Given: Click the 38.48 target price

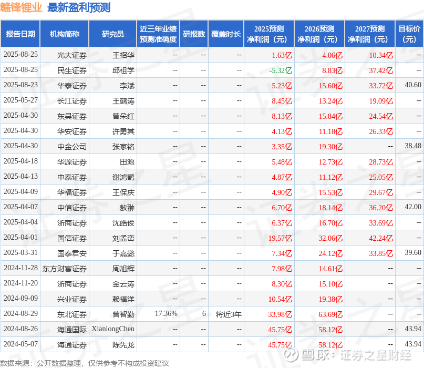Looking at the screenshot, I should tap(413, 146).
